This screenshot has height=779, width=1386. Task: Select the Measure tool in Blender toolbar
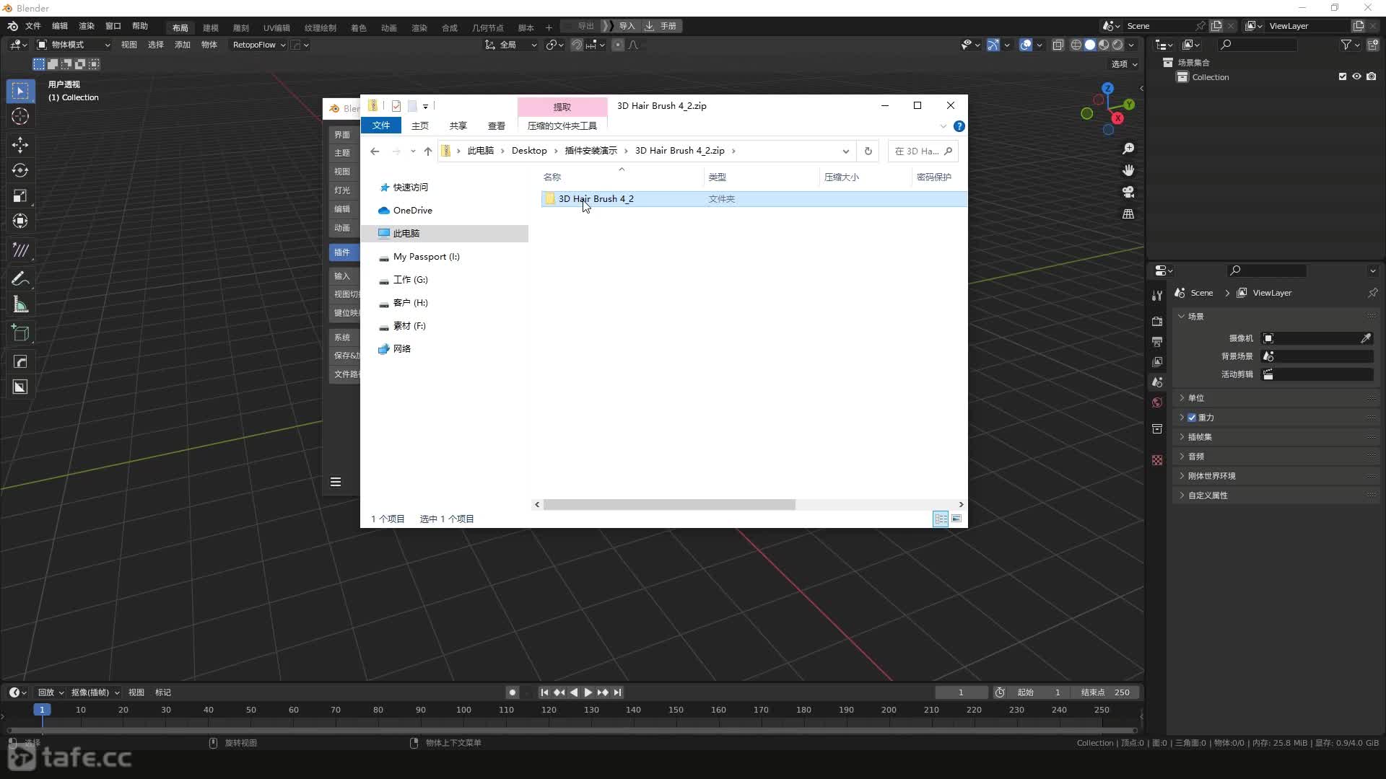click(x=20, y=304)
